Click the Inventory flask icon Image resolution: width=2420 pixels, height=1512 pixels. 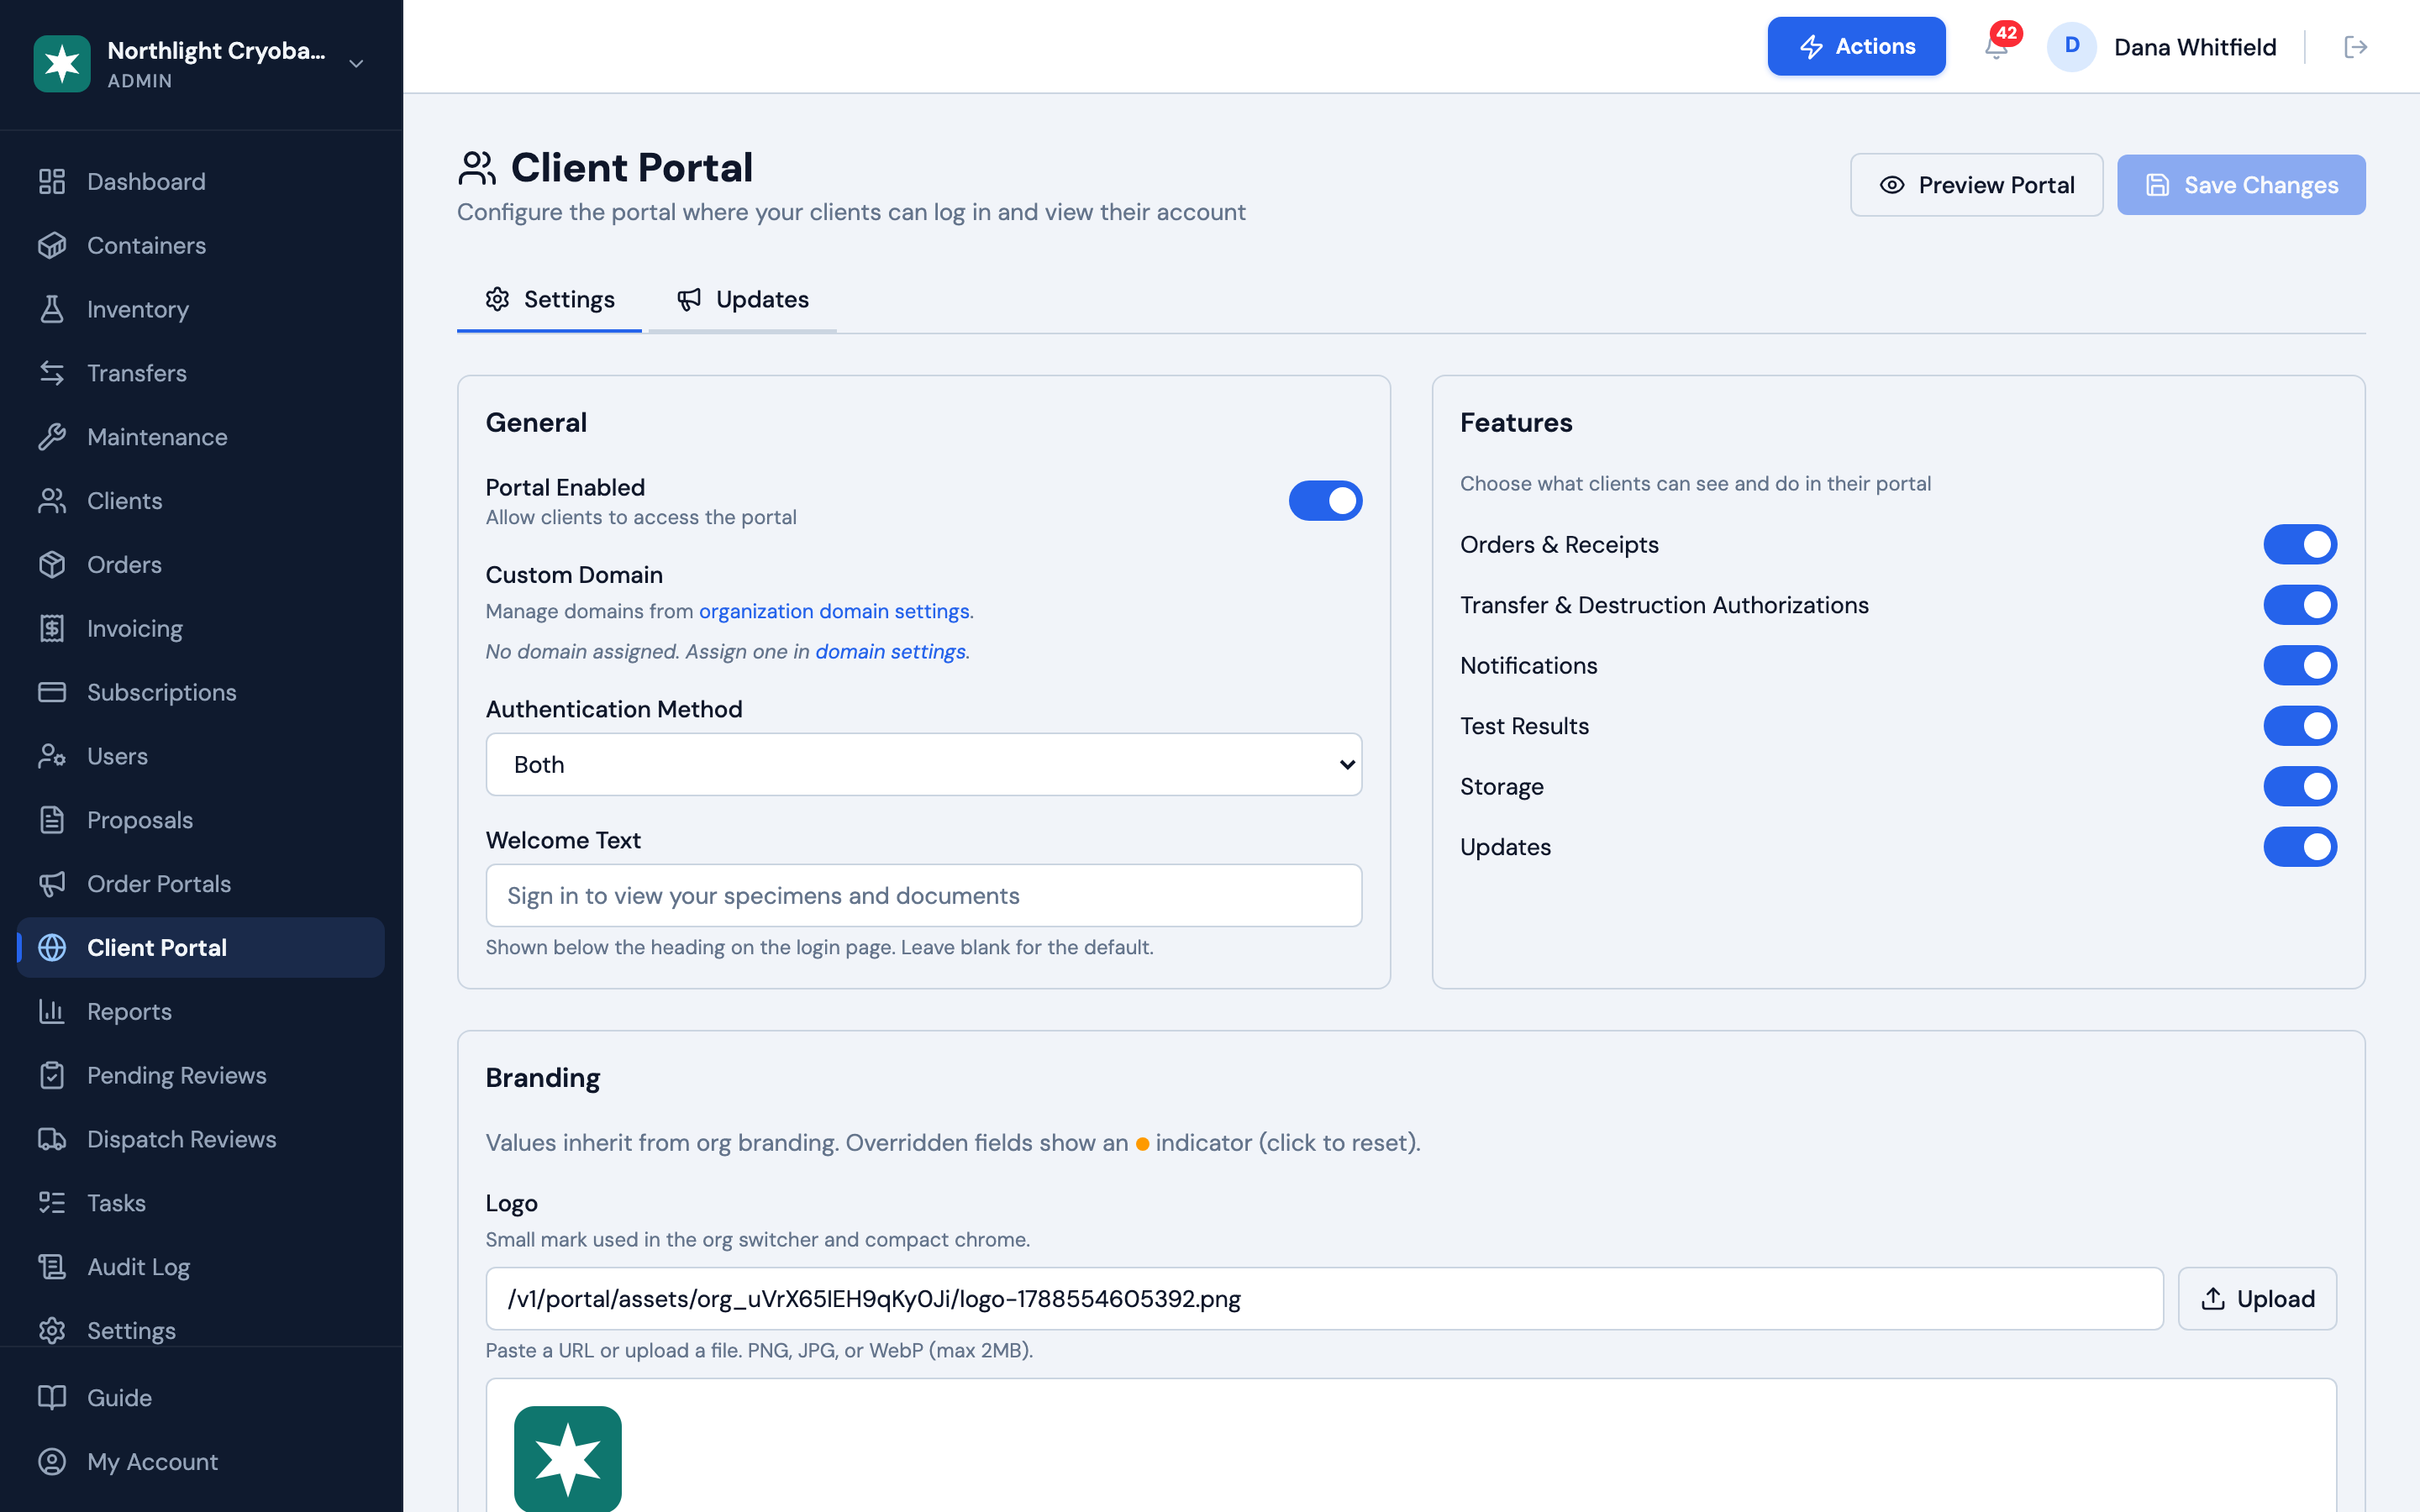[x=52, y=309]
